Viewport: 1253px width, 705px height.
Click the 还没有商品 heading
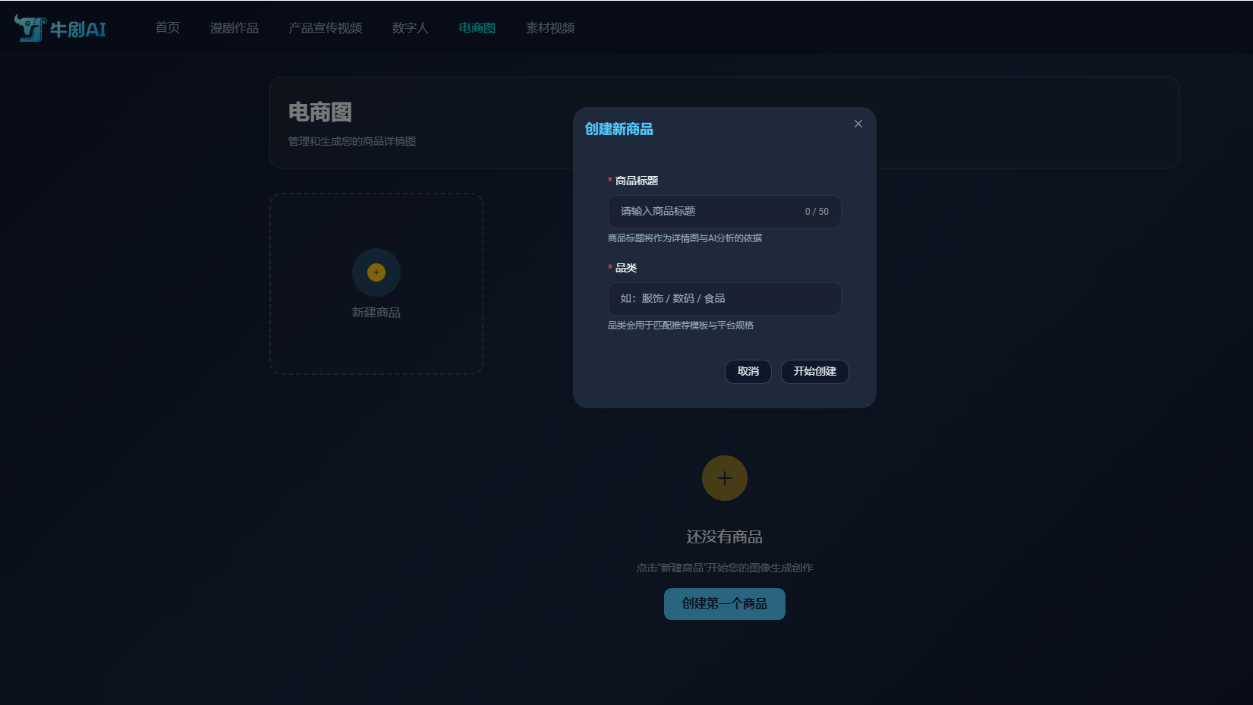click(x=725, y=537)
